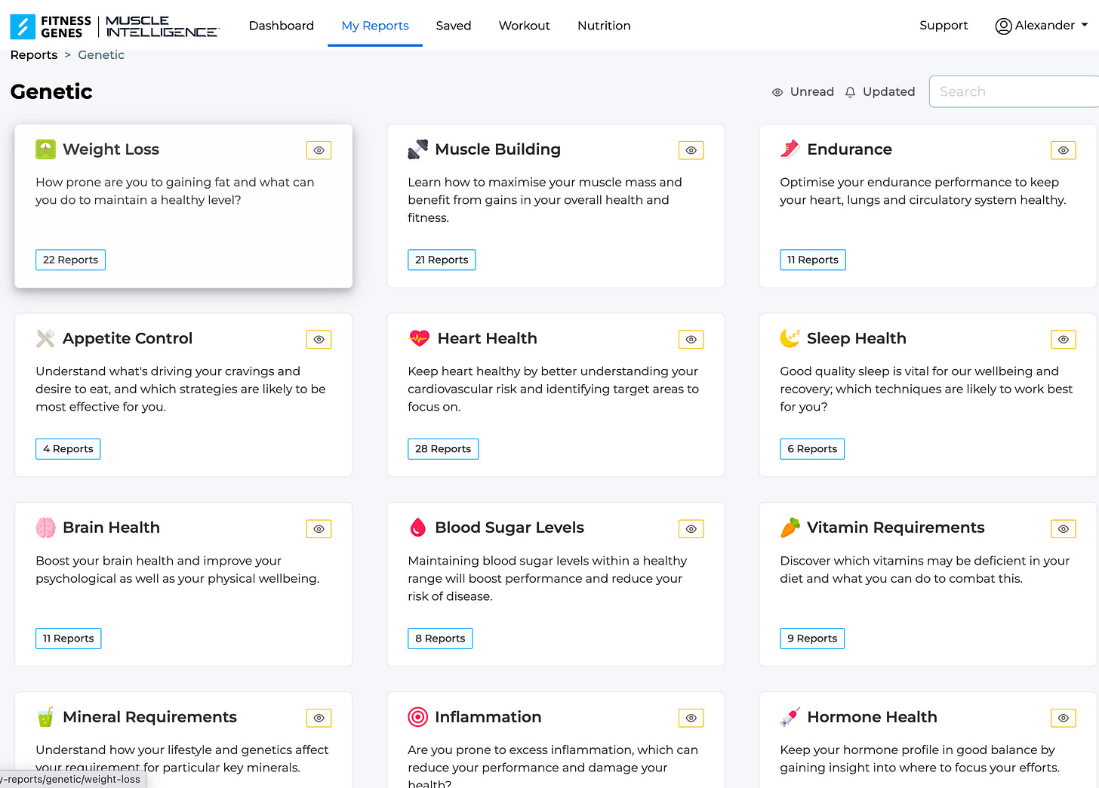The image size is (1099, 788).
Task: Toggle the eye button on Sleep Health card
Action: click(1063, 340)
